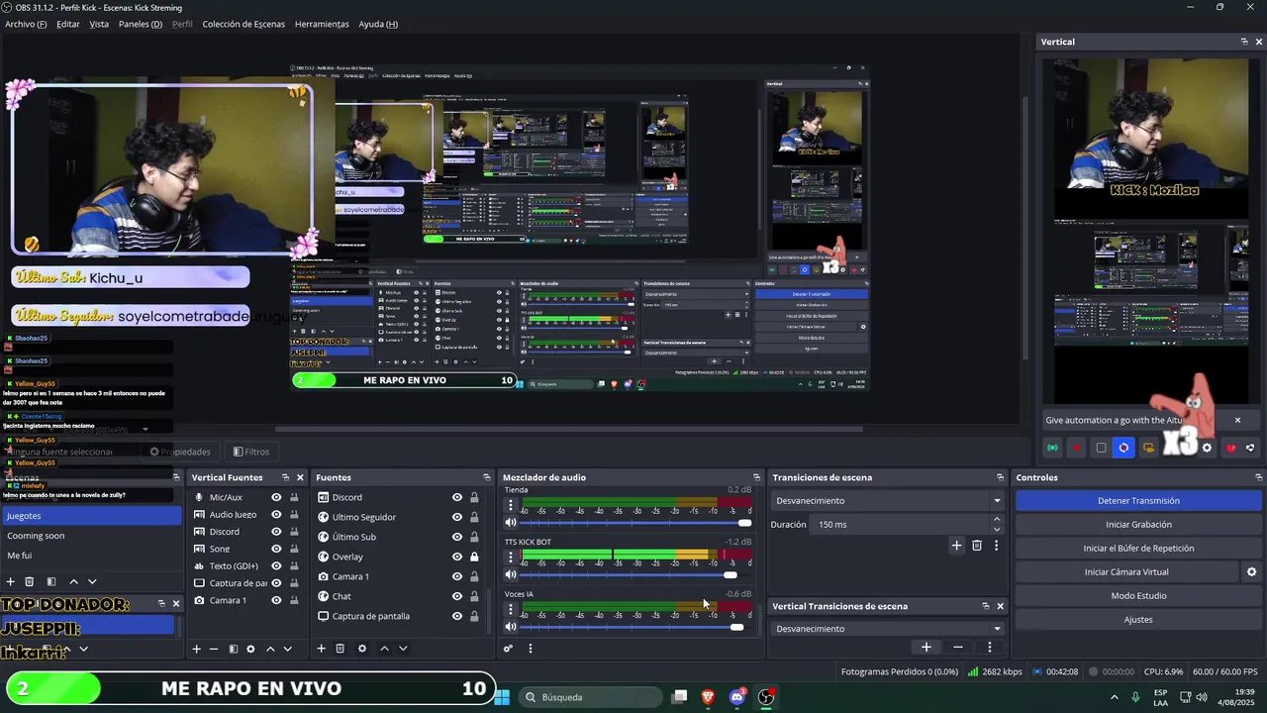Click blue replay buffer icon in Vertical panel

tap(1123, 448)
